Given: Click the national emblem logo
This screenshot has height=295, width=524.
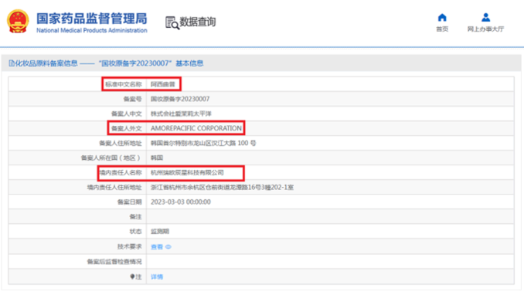Looking at the screenshot, I should click(18, 22).
